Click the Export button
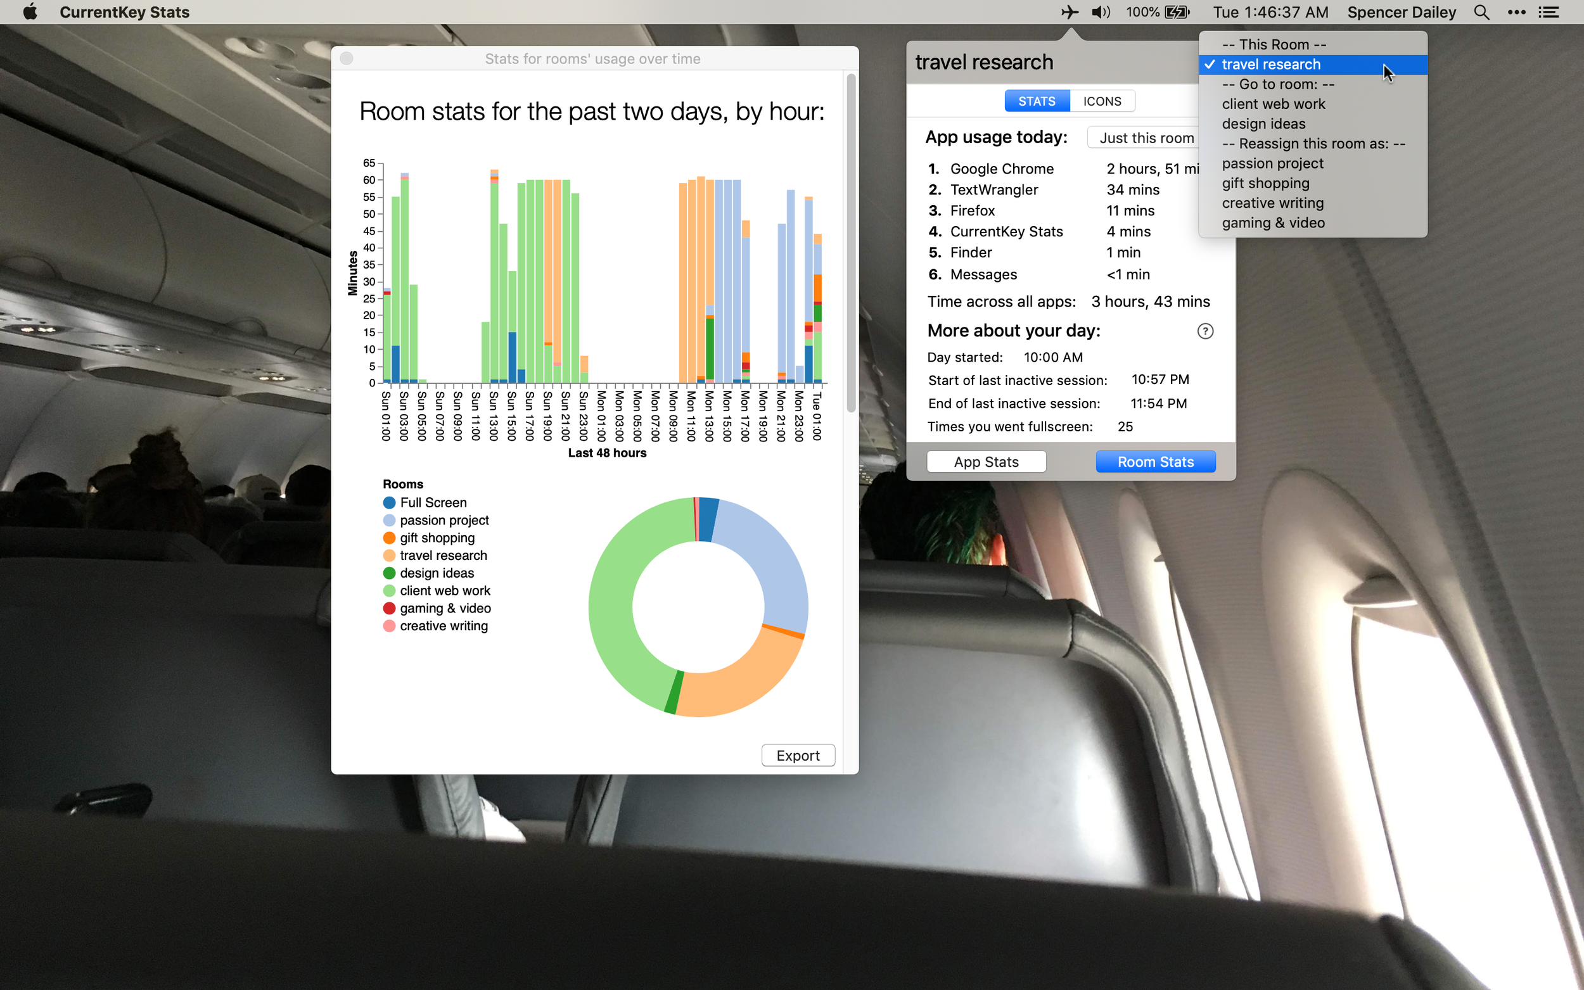1584x990 pixels. tap(798, 755)
